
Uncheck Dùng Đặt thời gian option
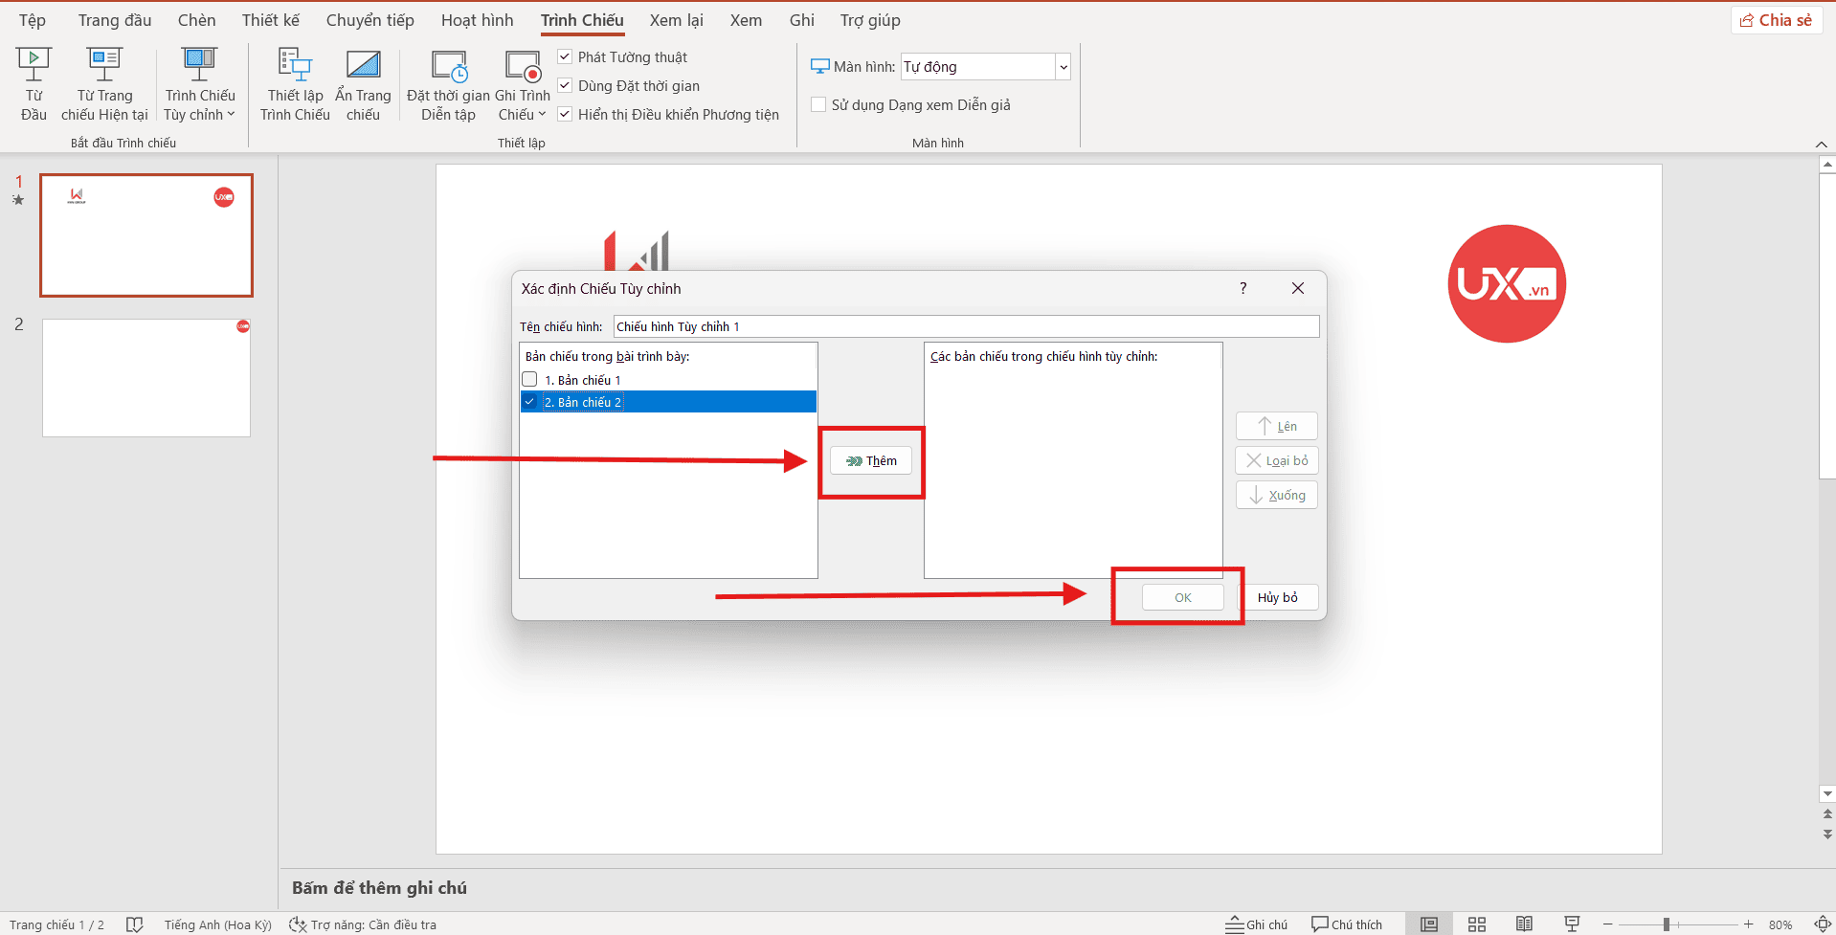point(566,86)
